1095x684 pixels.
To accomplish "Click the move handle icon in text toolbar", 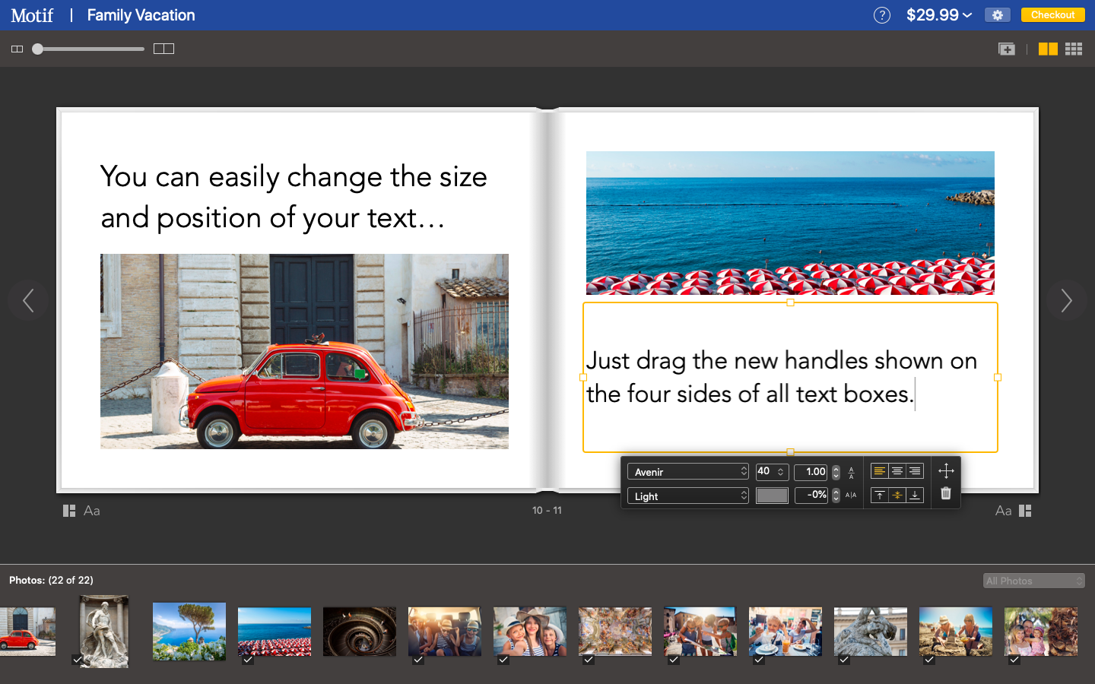I will click(x=946, y=470).
